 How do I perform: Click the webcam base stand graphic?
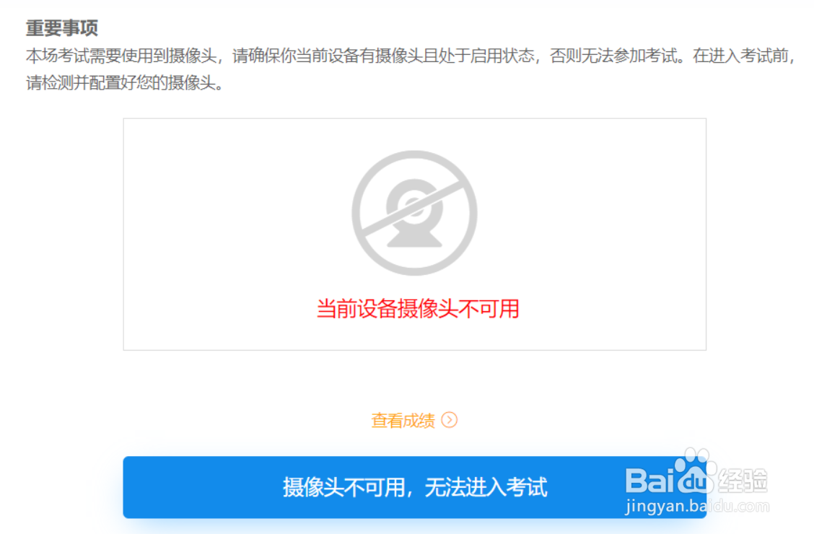pyautogui.click(x=414, y=237)
